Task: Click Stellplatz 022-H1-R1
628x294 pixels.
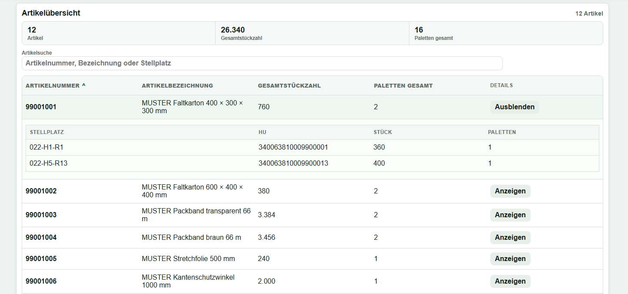Action: 47,147
